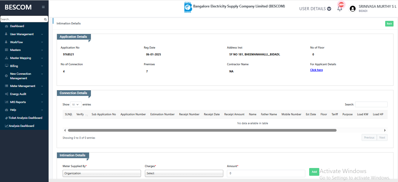398x182 pixels.
Task: Sort by the Floor column header
Action: (x=324, y=114)
